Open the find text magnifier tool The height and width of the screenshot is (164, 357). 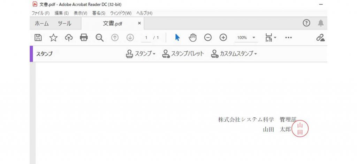[99, 38]
